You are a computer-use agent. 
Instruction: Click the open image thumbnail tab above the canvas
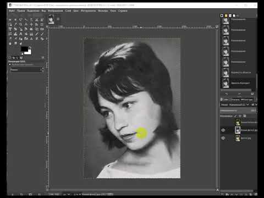click(51, 19)
